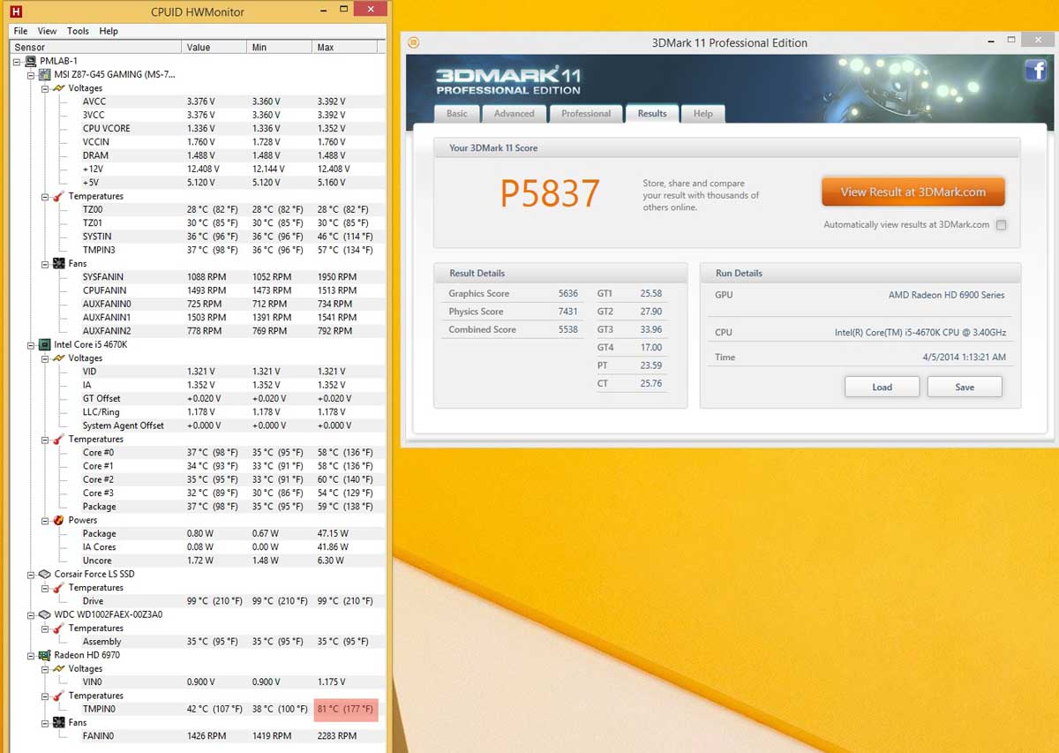This screenshot has height=753, width=1059.
Task: Open the Professional tab
Action: (x=586, y=114)
